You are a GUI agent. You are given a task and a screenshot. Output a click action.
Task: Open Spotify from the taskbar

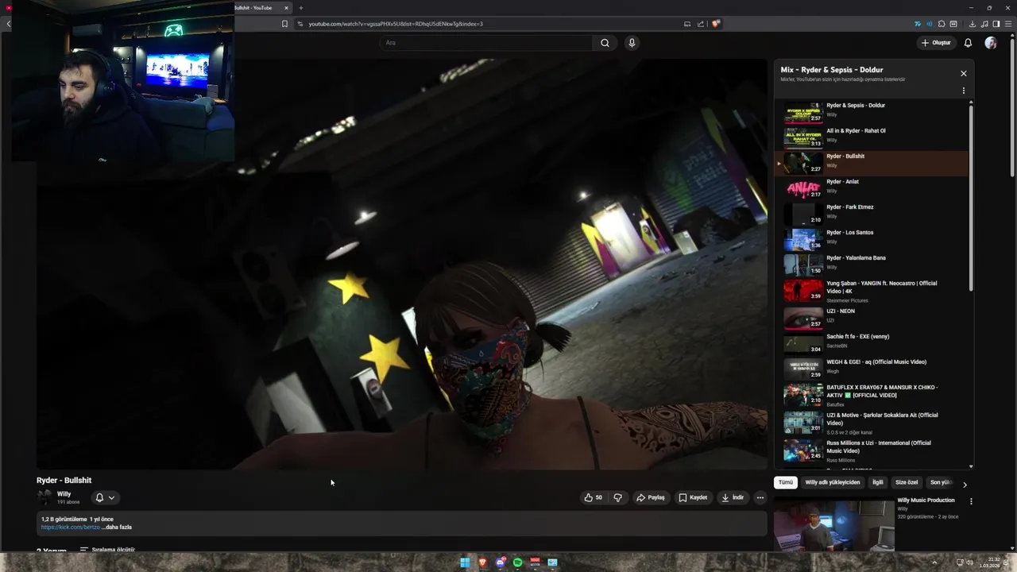click(517, 562)
